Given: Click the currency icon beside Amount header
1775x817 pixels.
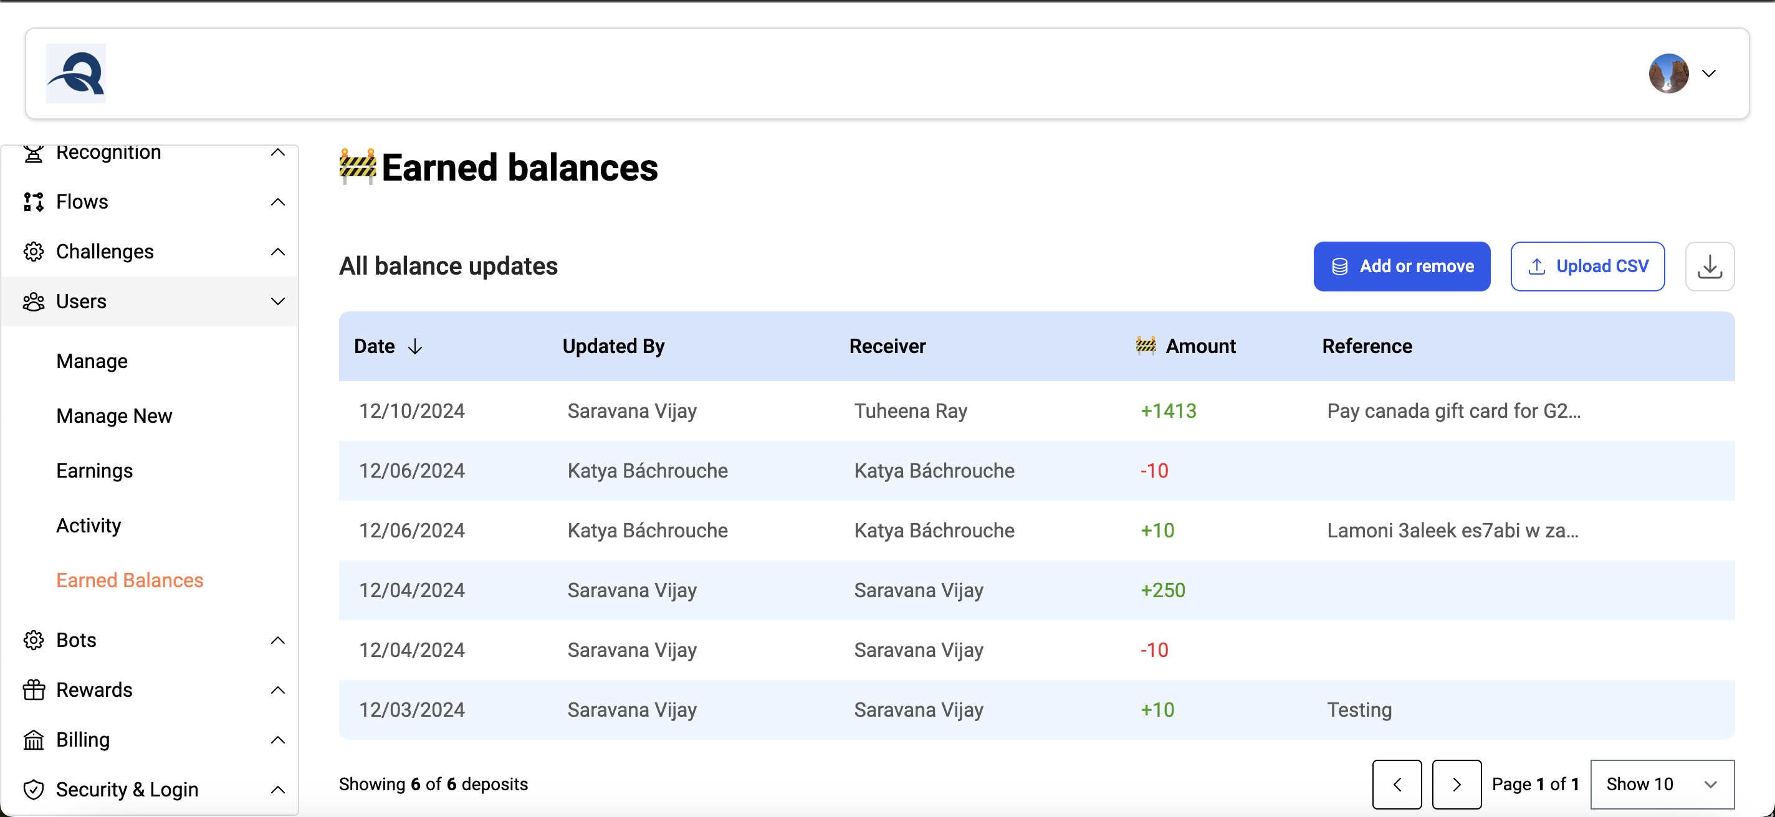Looking at the screenshot, I should pos(1146,345).
